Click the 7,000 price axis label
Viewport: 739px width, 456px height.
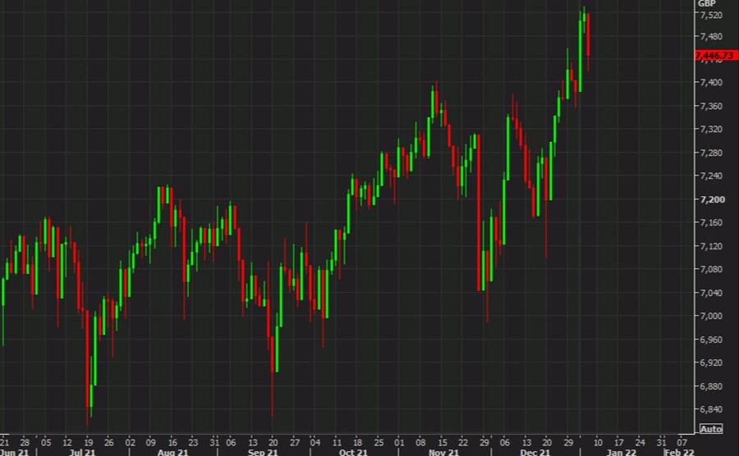coord(711,316)
